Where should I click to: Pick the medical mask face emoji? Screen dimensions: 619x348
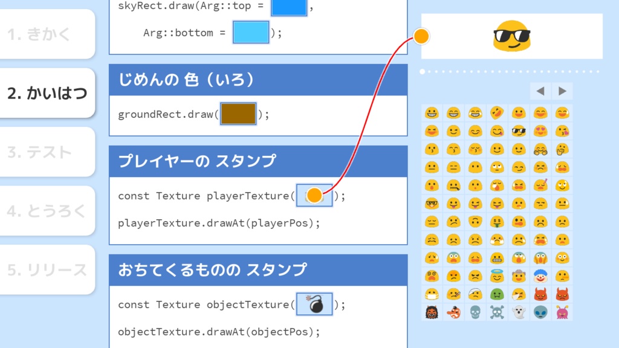coord(432,294)
